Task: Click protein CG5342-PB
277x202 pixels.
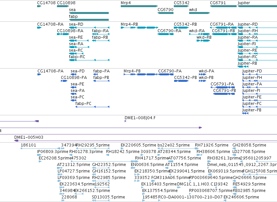Action: 181,81
